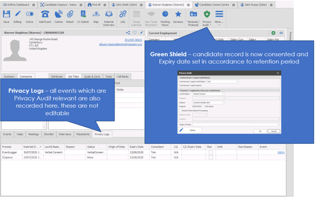Click the Internal Interview icon
This screenshot has height=197, width=315.
click(109, 15)
